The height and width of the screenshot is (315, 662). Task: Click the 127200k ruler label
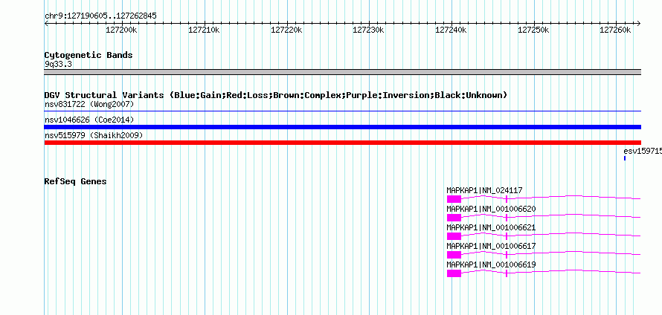coord(121,30)
